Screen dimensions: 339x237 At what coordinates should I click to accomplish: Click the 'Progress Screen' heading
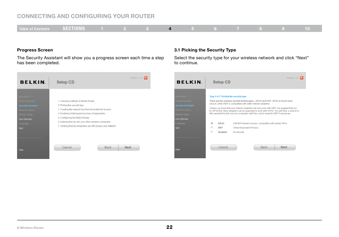[x=35, y=50]
